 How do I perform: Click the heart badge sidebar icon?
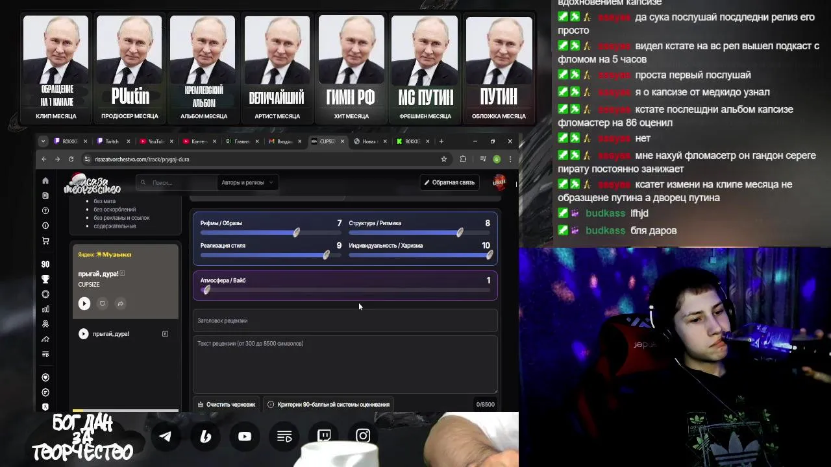coord(45,377)
